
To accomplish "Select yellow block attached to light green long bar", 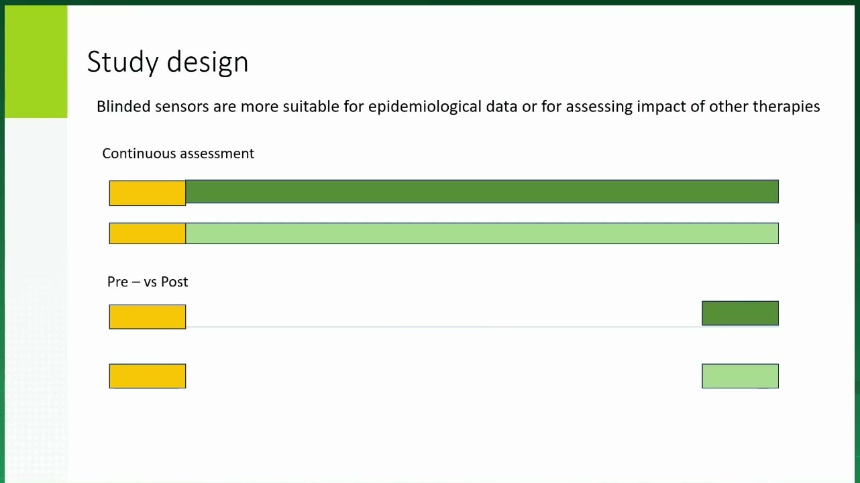I will tap(148, 233).
